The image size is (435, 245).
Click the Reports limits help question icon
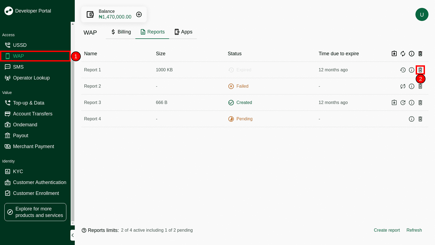84,230
